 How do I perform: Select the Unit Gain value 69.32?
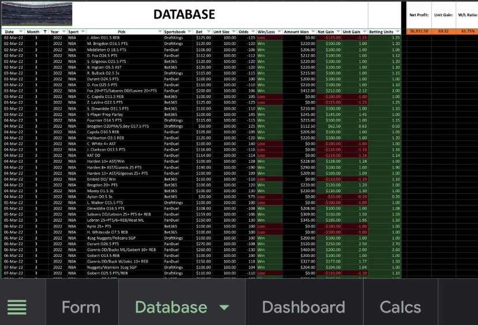point(443,31)
